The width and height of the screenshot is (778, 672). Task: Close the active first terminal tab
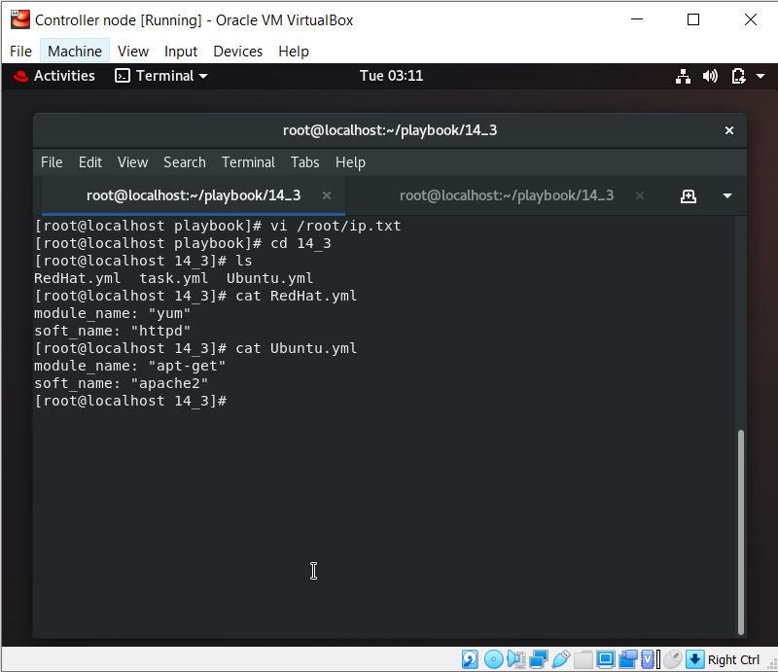coord(327,195)
